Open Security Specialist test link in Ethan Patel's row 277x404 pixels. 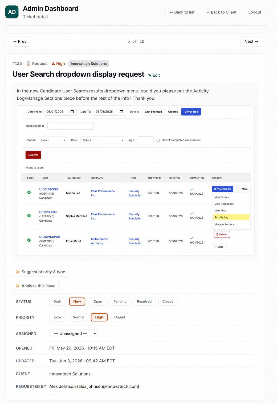click(x=135, y=241)
